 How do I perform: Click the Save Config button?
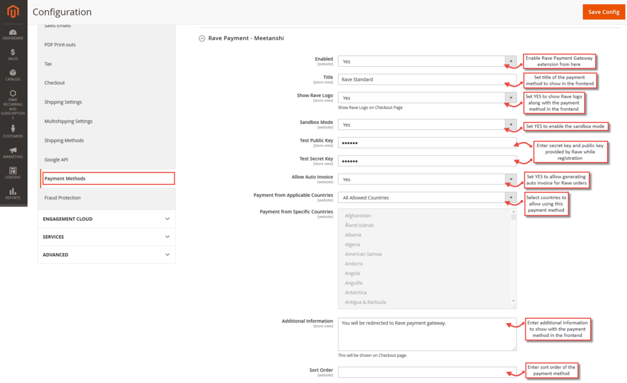coord(603,12)
